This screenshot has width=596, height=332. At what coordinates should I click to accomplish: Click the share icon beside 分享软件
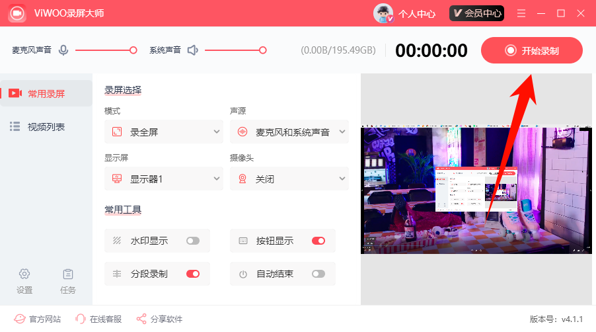[x=141, y=319]
